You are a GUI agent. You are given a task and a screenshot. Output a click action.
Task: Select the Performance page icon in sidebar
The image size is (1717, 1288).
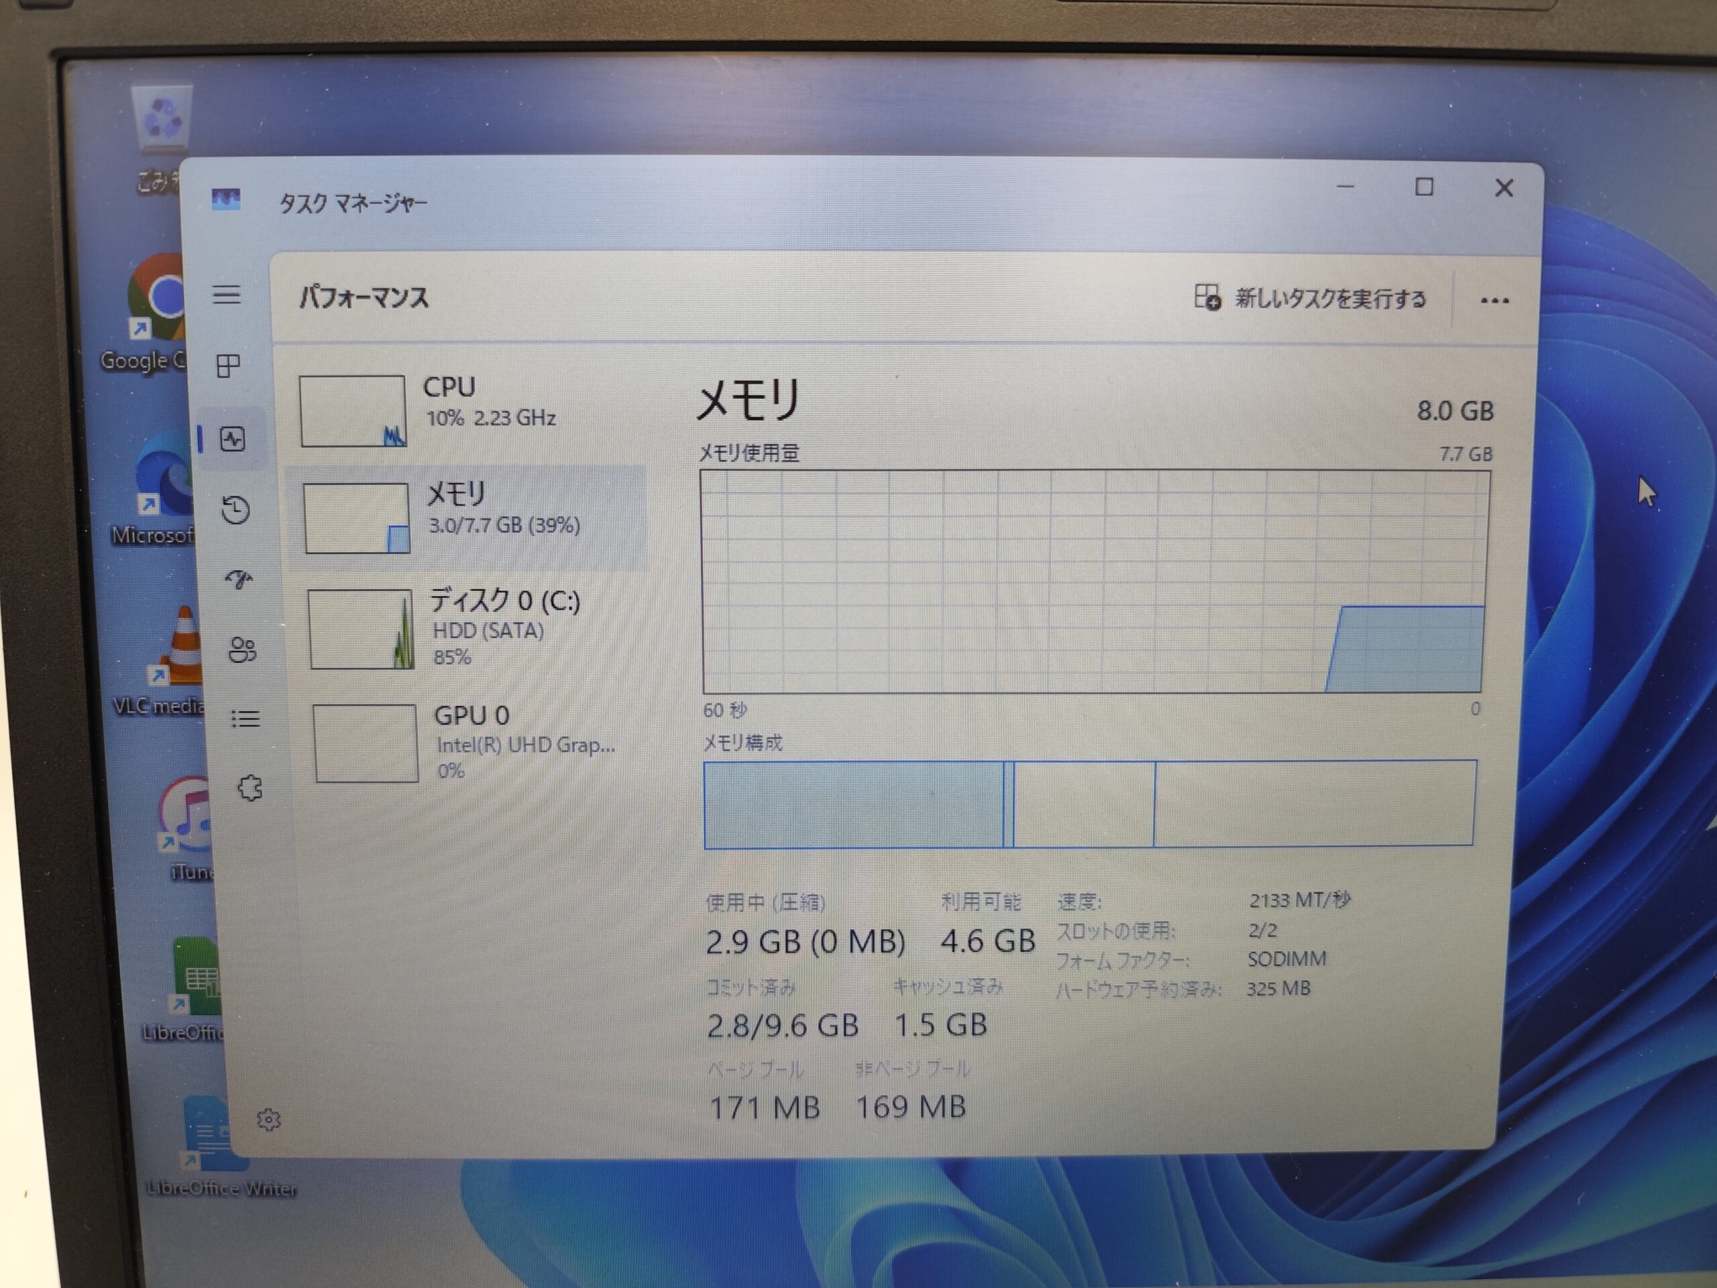[233, 439]
